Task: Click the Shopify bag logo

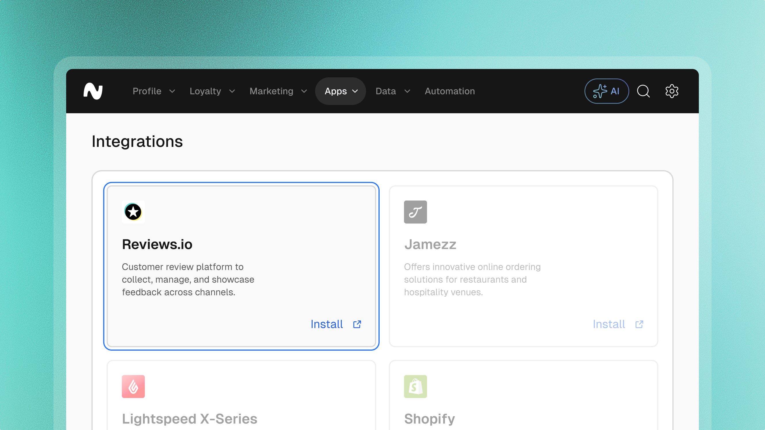Action: tap(415, 386)
